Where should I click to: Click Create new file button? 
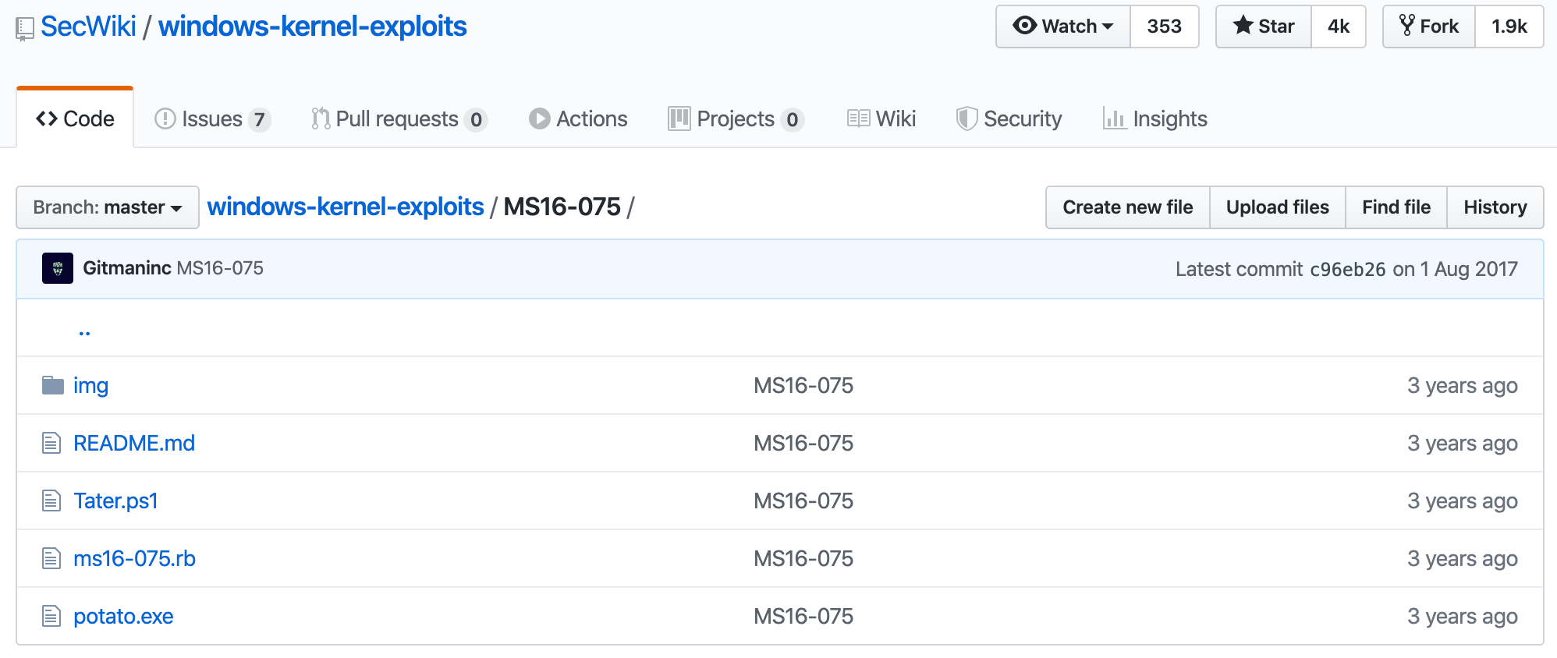1127,207
